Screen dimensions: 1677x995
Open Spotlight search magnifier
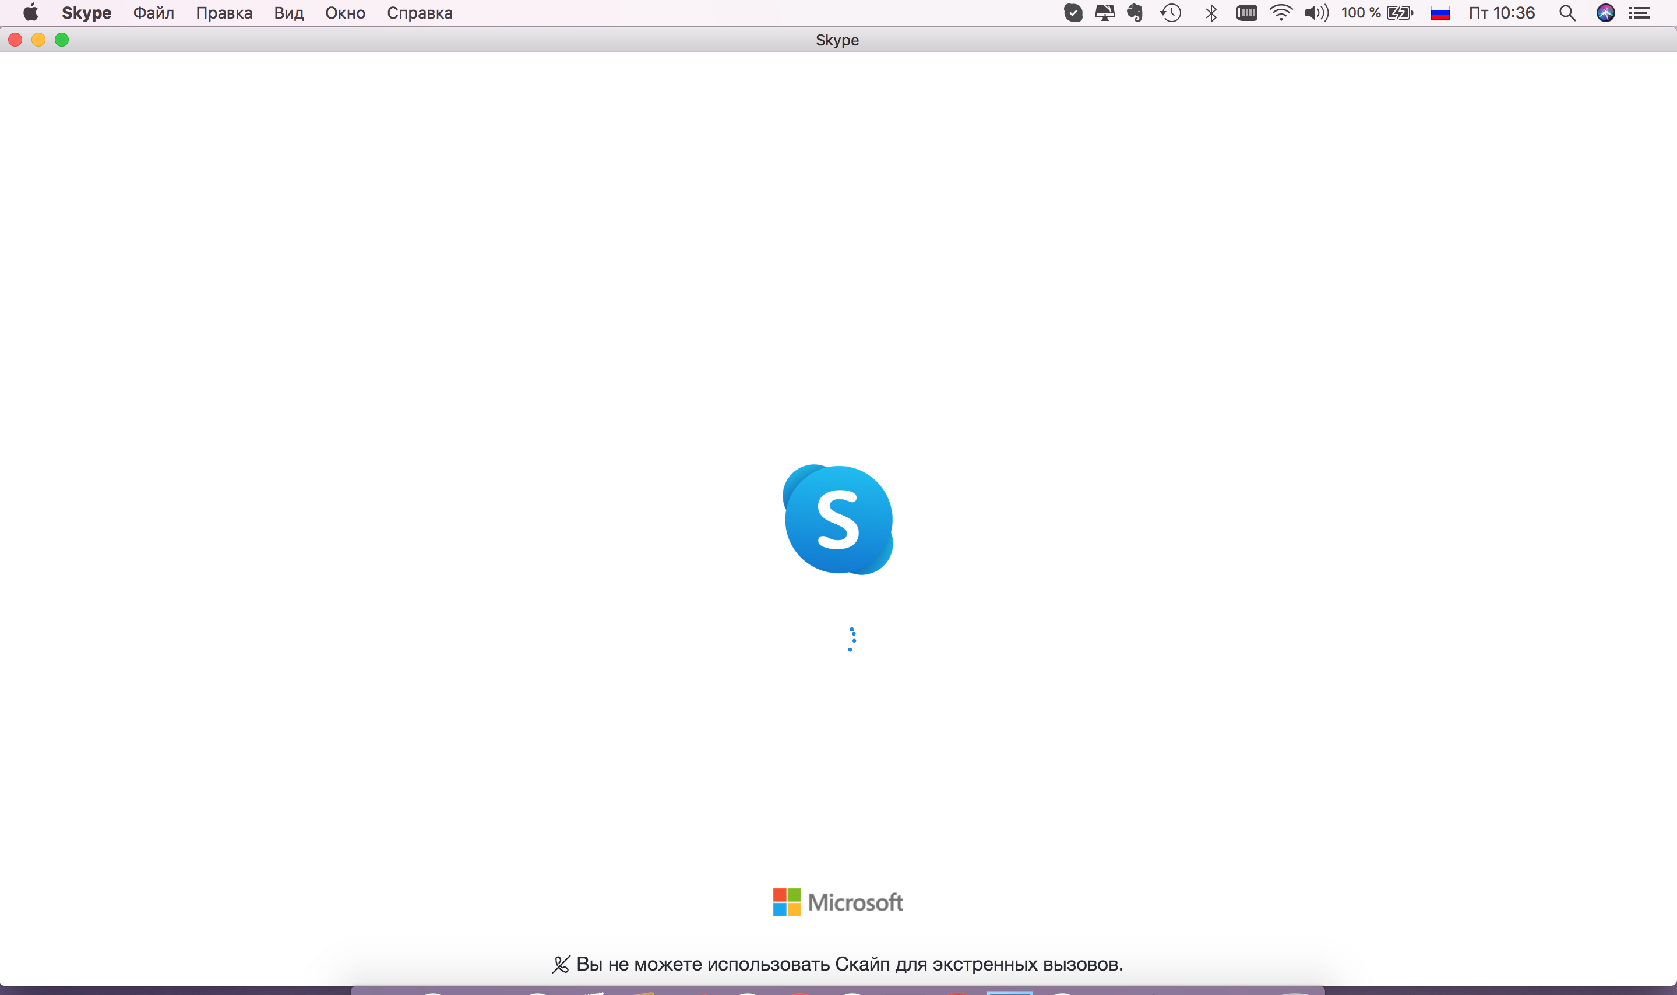[1567, 13]
